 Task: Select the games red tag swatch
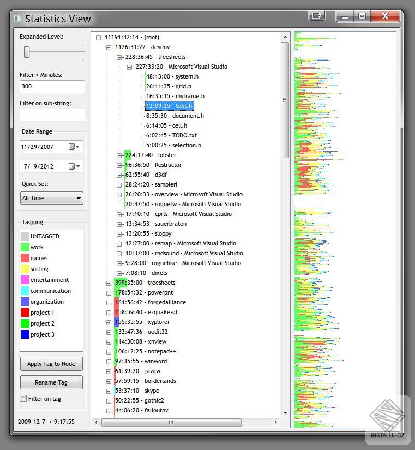(x=25, y=258)
